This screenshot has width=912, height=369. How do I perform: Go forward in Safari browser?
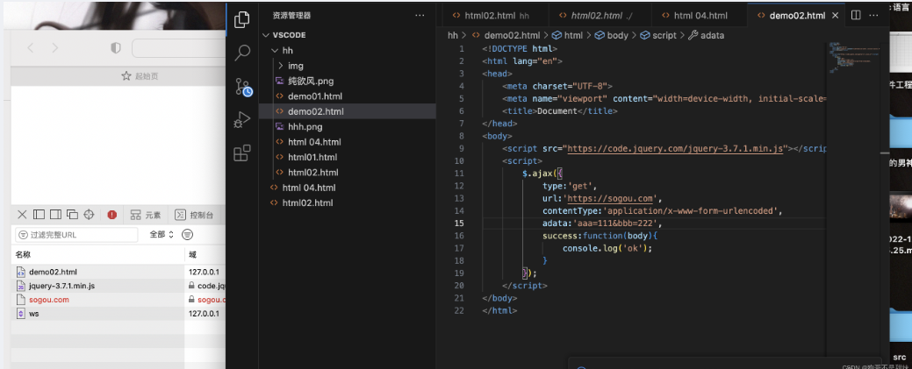pyautogui.click(x=55, y=48)
